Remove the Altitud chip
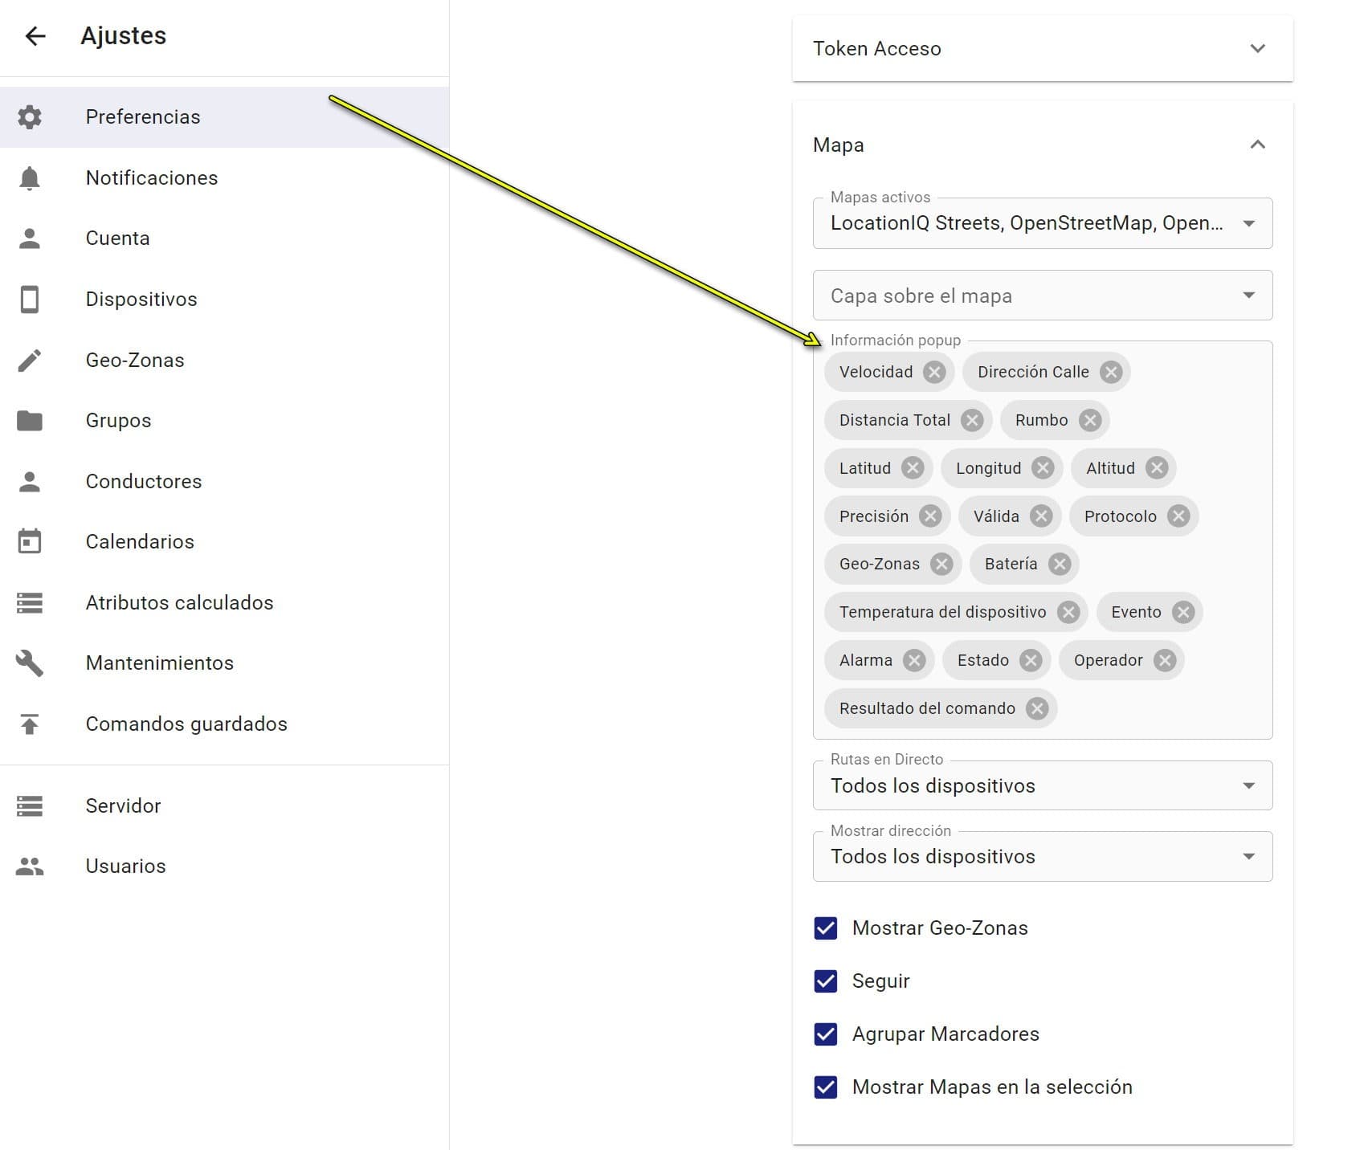The image size is (1360, 1150). (1156, 468)
